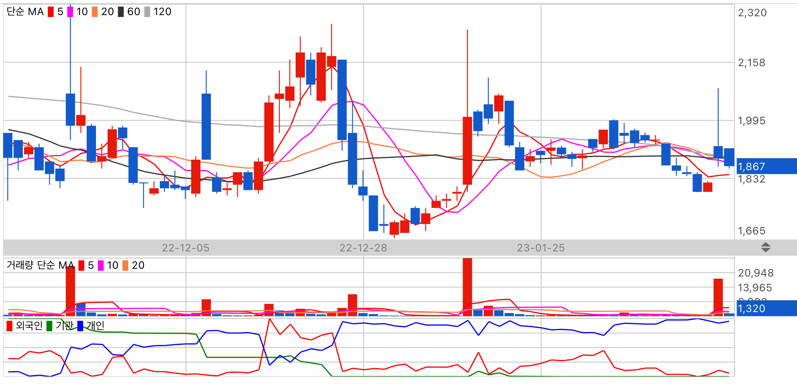Click the magenta MA 10 legend swatch
Screen dimensions: 797x384
click(70, 12)
